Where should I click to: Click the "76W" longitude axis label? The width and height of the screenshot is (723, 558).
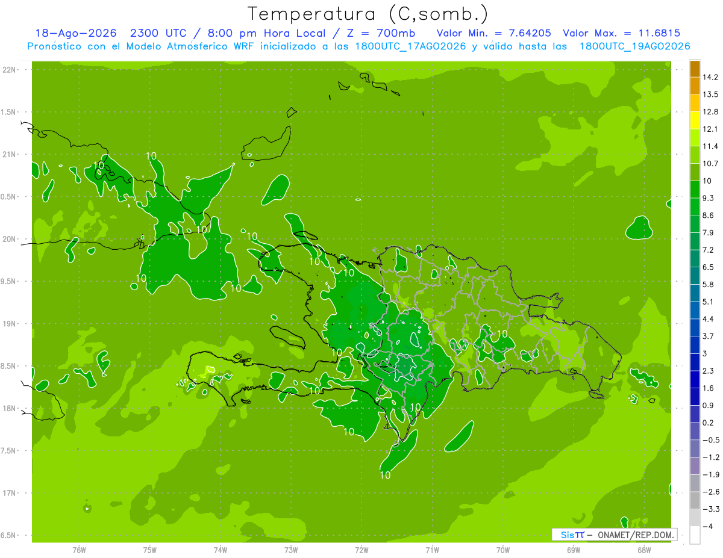tap(79, 550)
